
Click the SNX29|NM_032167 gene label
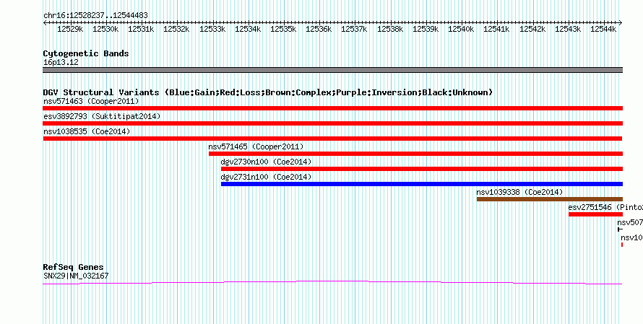76,276
